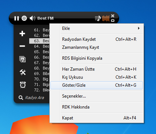This screenshot has width=156, height=134.
Task: Select station number 72 in list
Action: 39,90
